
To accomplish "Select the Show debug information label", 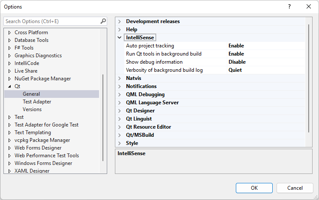I will point(154,62).
